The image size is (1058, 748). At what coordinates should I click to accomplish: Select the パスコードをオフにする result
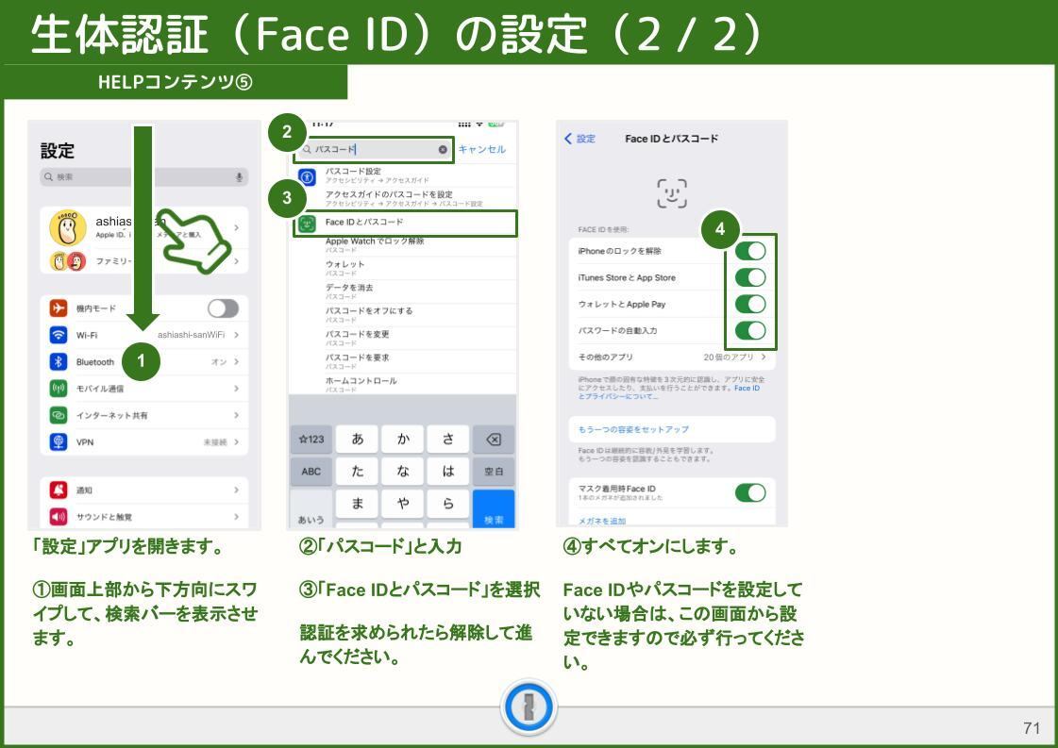click(x=405, y=315)
